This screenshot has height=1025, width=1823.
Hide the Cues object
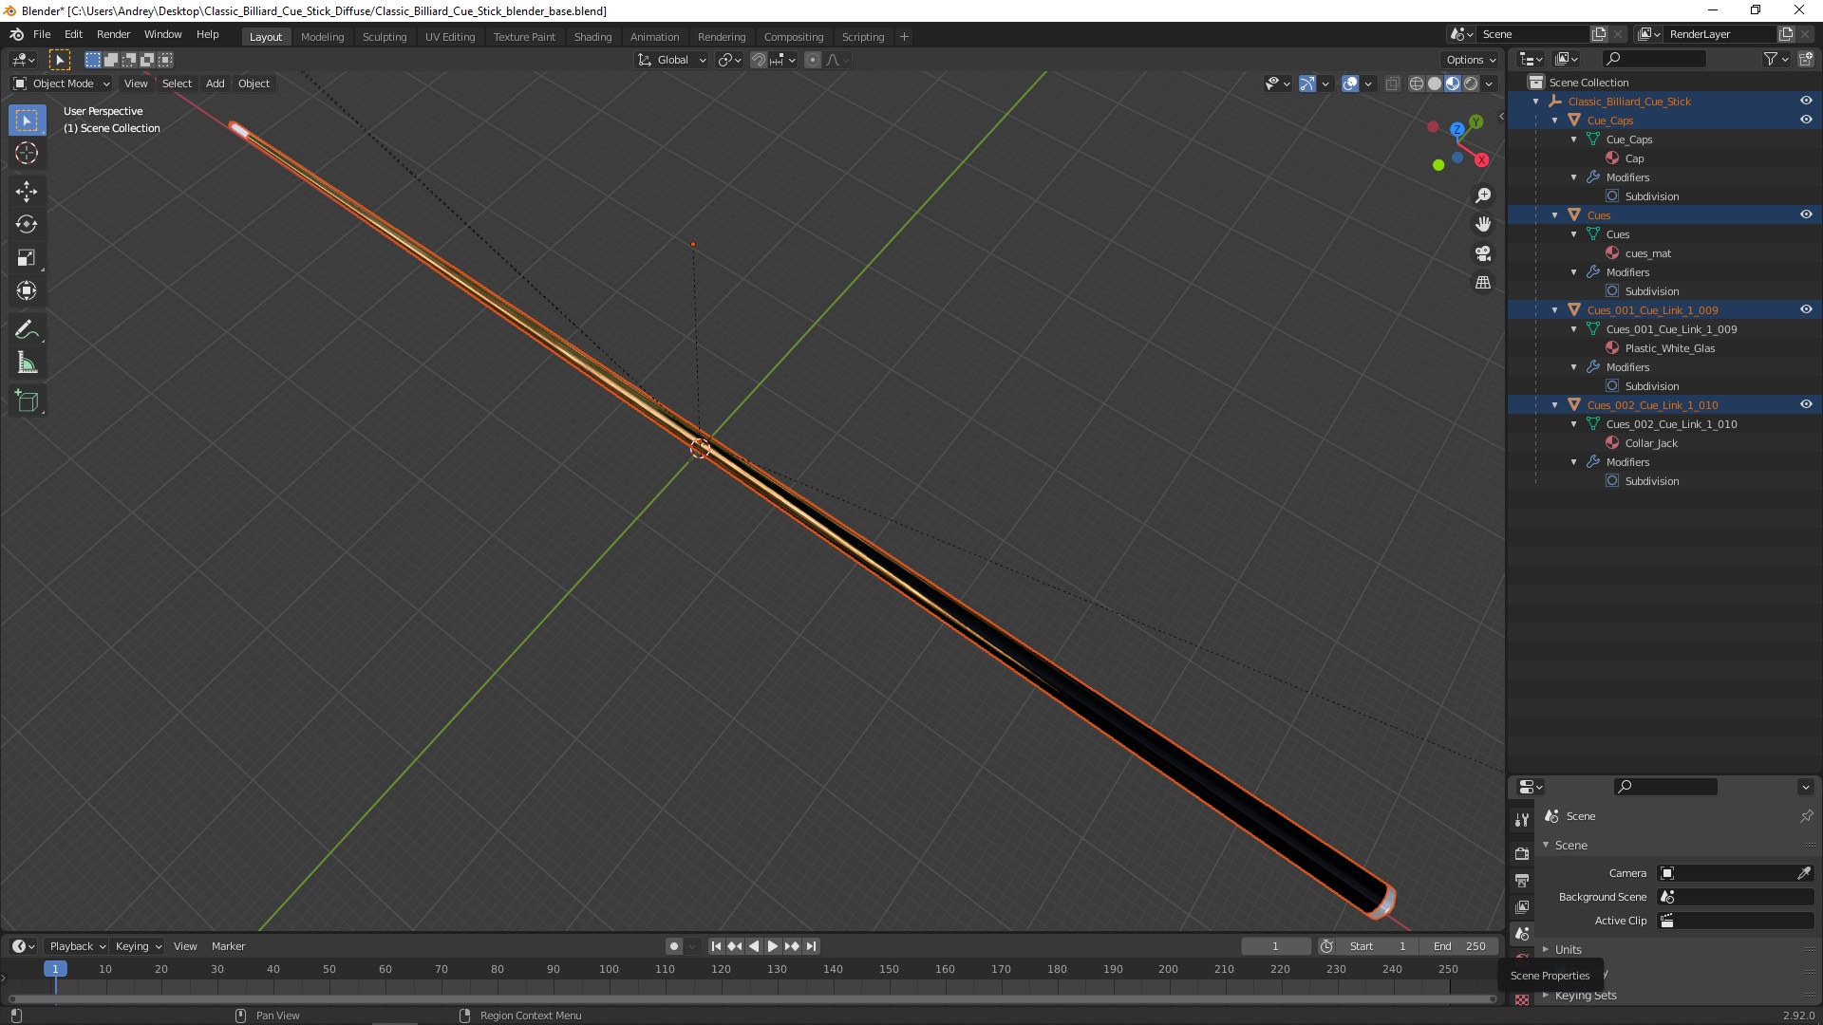pyautogui.click(x=1806, y=214)
